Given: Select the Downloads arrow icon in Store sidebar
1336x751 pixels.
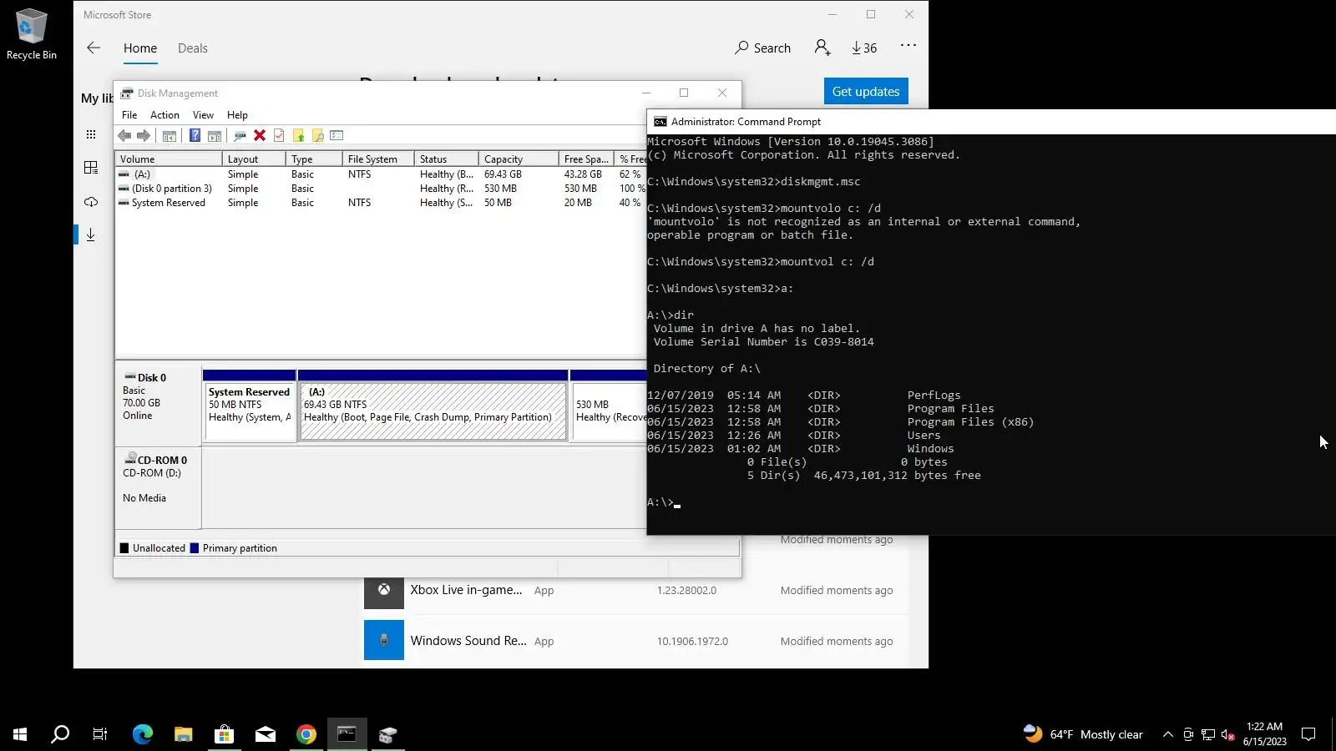Looking at the screenshot, I should [91, 235].
